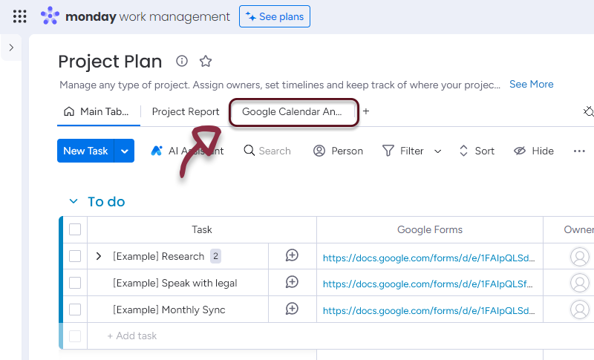
Task: Add update to Research task
Action: pyautogui.click(x=293, y=256)
